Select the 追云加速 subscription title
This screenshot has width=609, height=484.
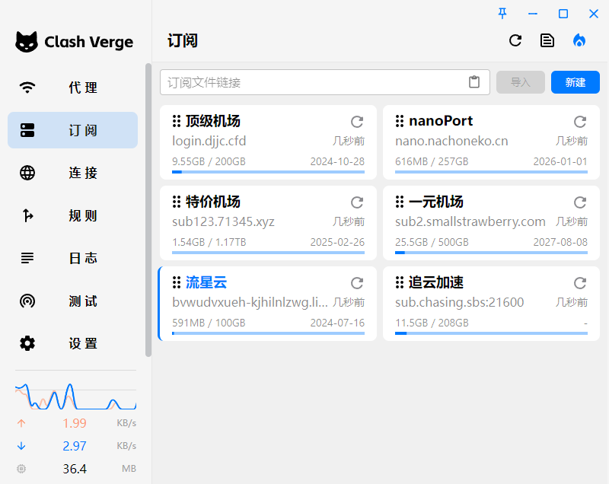(435, 282)
